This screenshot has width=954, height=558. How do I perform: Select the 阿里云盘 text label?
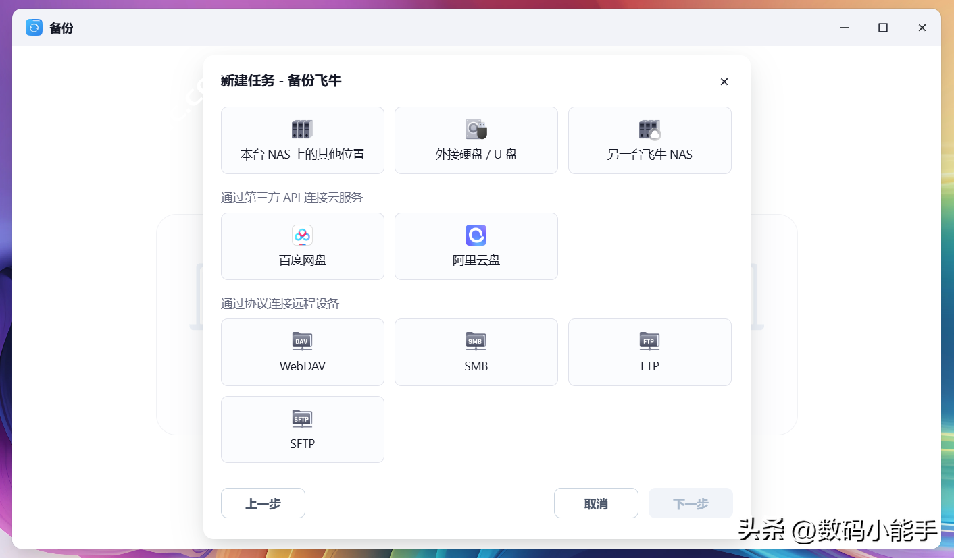[x=476, y=260]
